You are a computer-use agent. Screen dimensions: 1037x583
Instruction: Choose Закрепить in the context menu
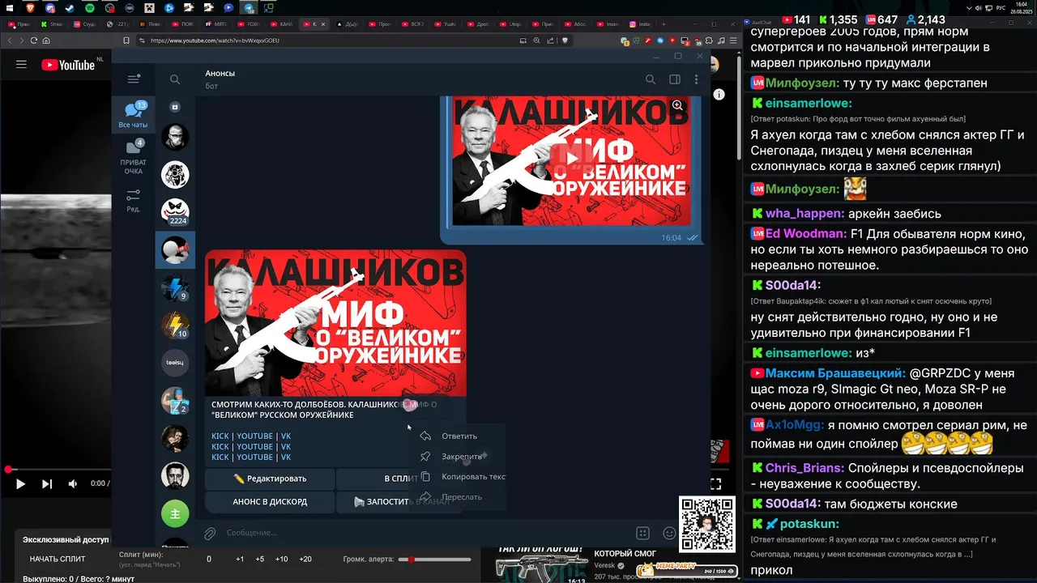pyautogui.click(x=459, y=457)
